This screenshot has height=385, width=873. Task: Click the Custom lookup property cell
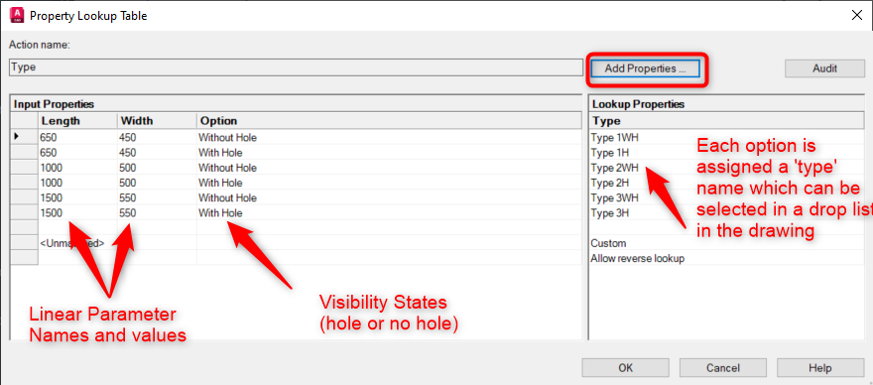[x=726, y=243]
